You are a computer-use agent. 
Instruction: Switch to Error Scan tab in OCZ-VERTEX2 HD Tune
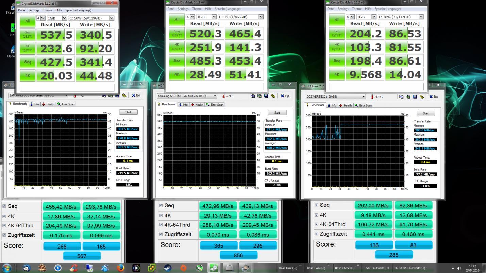click(363, 105)
